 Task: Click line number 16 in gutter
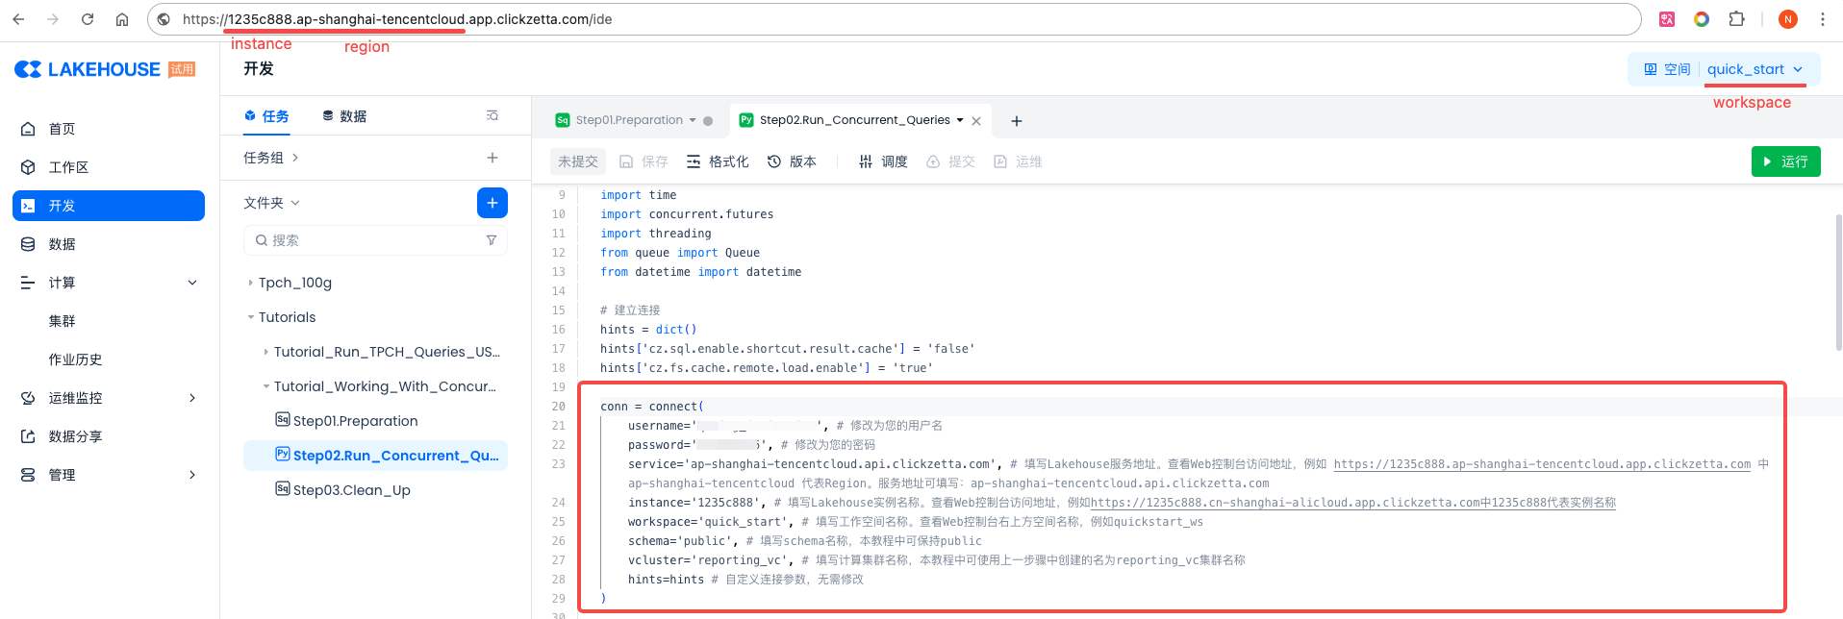558,330
